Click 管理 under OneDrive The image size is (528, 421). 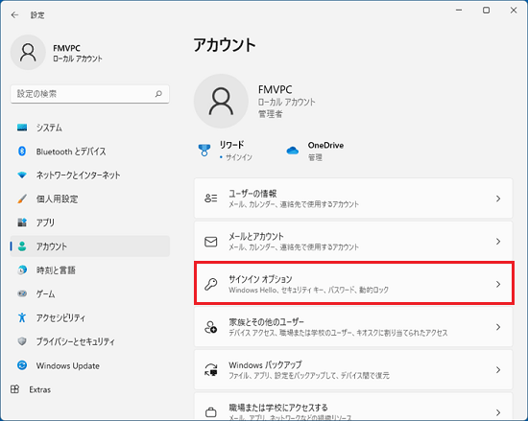click(315, 157)
